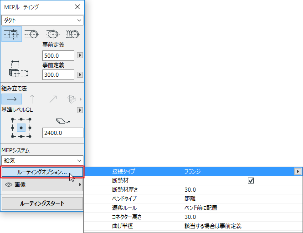Image resolution: width=303 pixels, height=233 pixels.
Task: Click the 2400.0 elevation input field
Action: pos(63,133)
